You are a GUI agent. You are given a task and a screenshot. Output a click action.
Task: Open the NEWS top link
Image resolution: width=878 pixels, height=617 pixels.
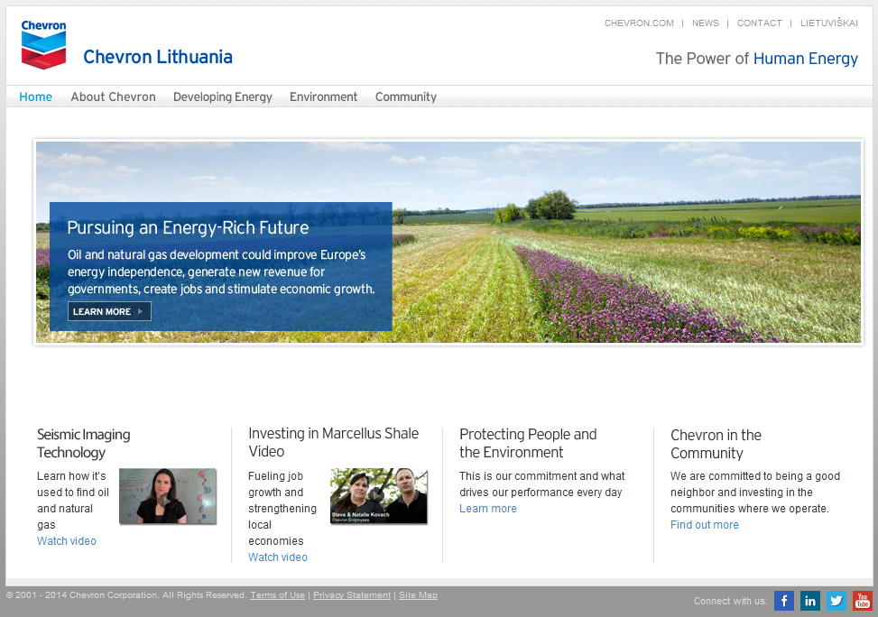(x=705, y=23)
